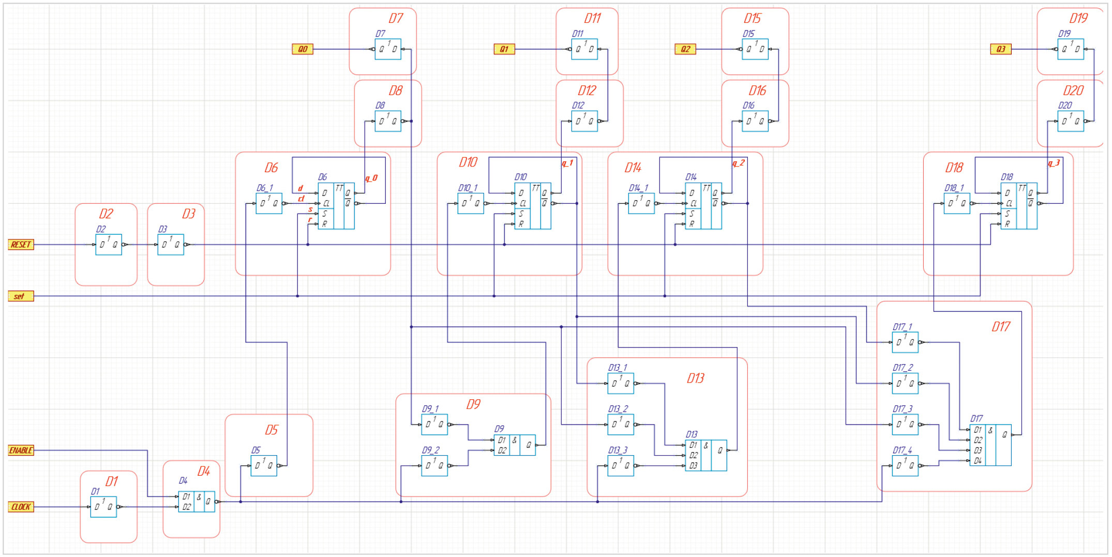The height and width of the screenshot is (557, 1112).
Task: Select the D6_1 inverter element
Action: click(x=269, y=203)
